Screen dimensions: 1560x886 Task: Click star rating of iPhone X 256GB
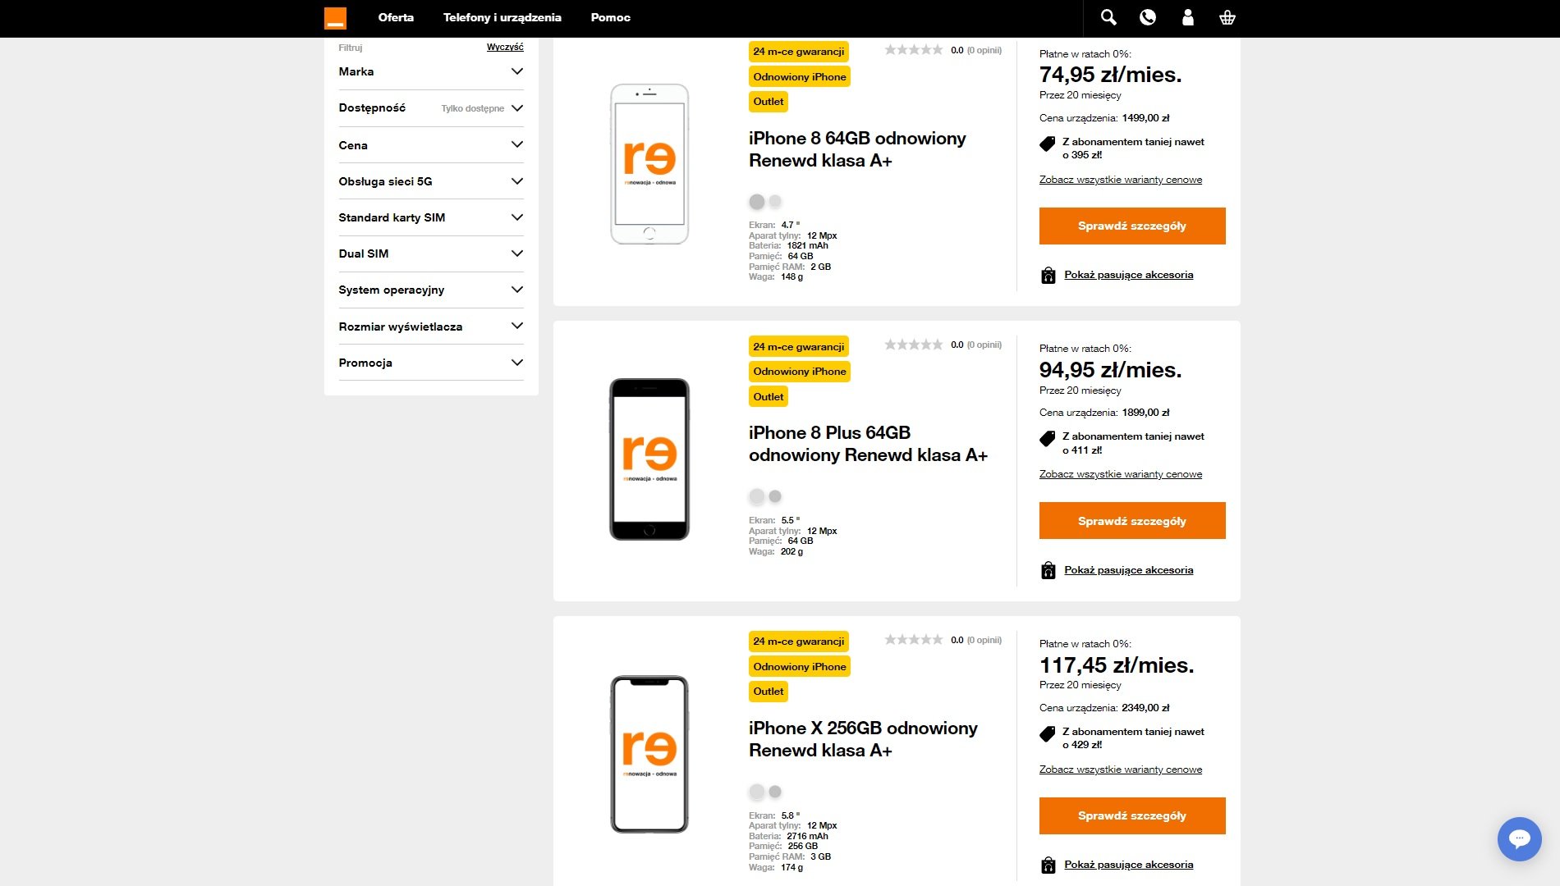pos(914,640)
